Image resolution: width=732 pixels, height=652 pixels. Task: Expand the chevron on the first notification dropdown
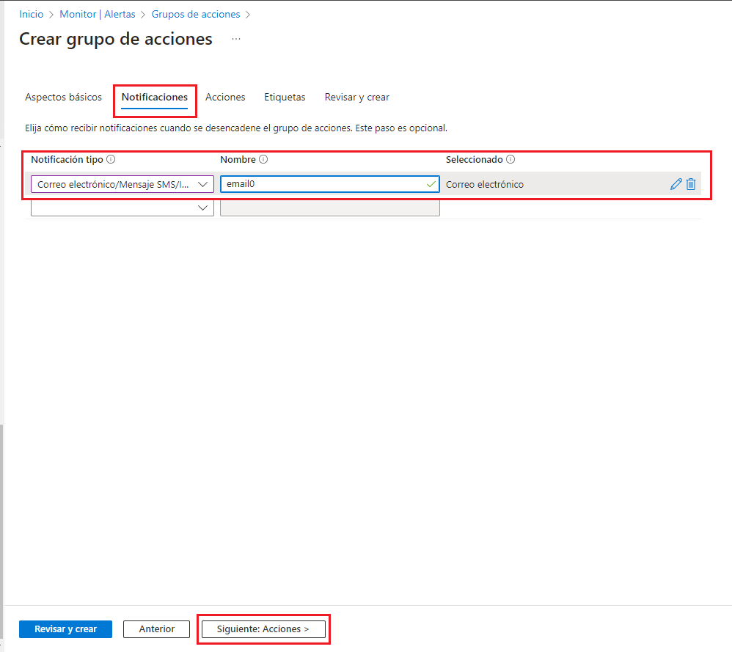[203, 184]
